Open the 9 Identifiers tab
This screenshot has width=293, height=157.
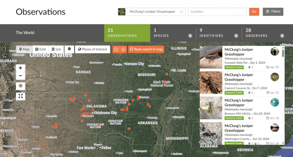pyautogui.click(x=219, y=33)
